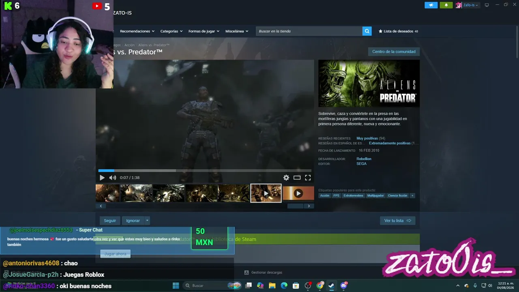519x292 pixels.
Task: Enter fullscreen for the trailer video
Action: pos(308,178)
